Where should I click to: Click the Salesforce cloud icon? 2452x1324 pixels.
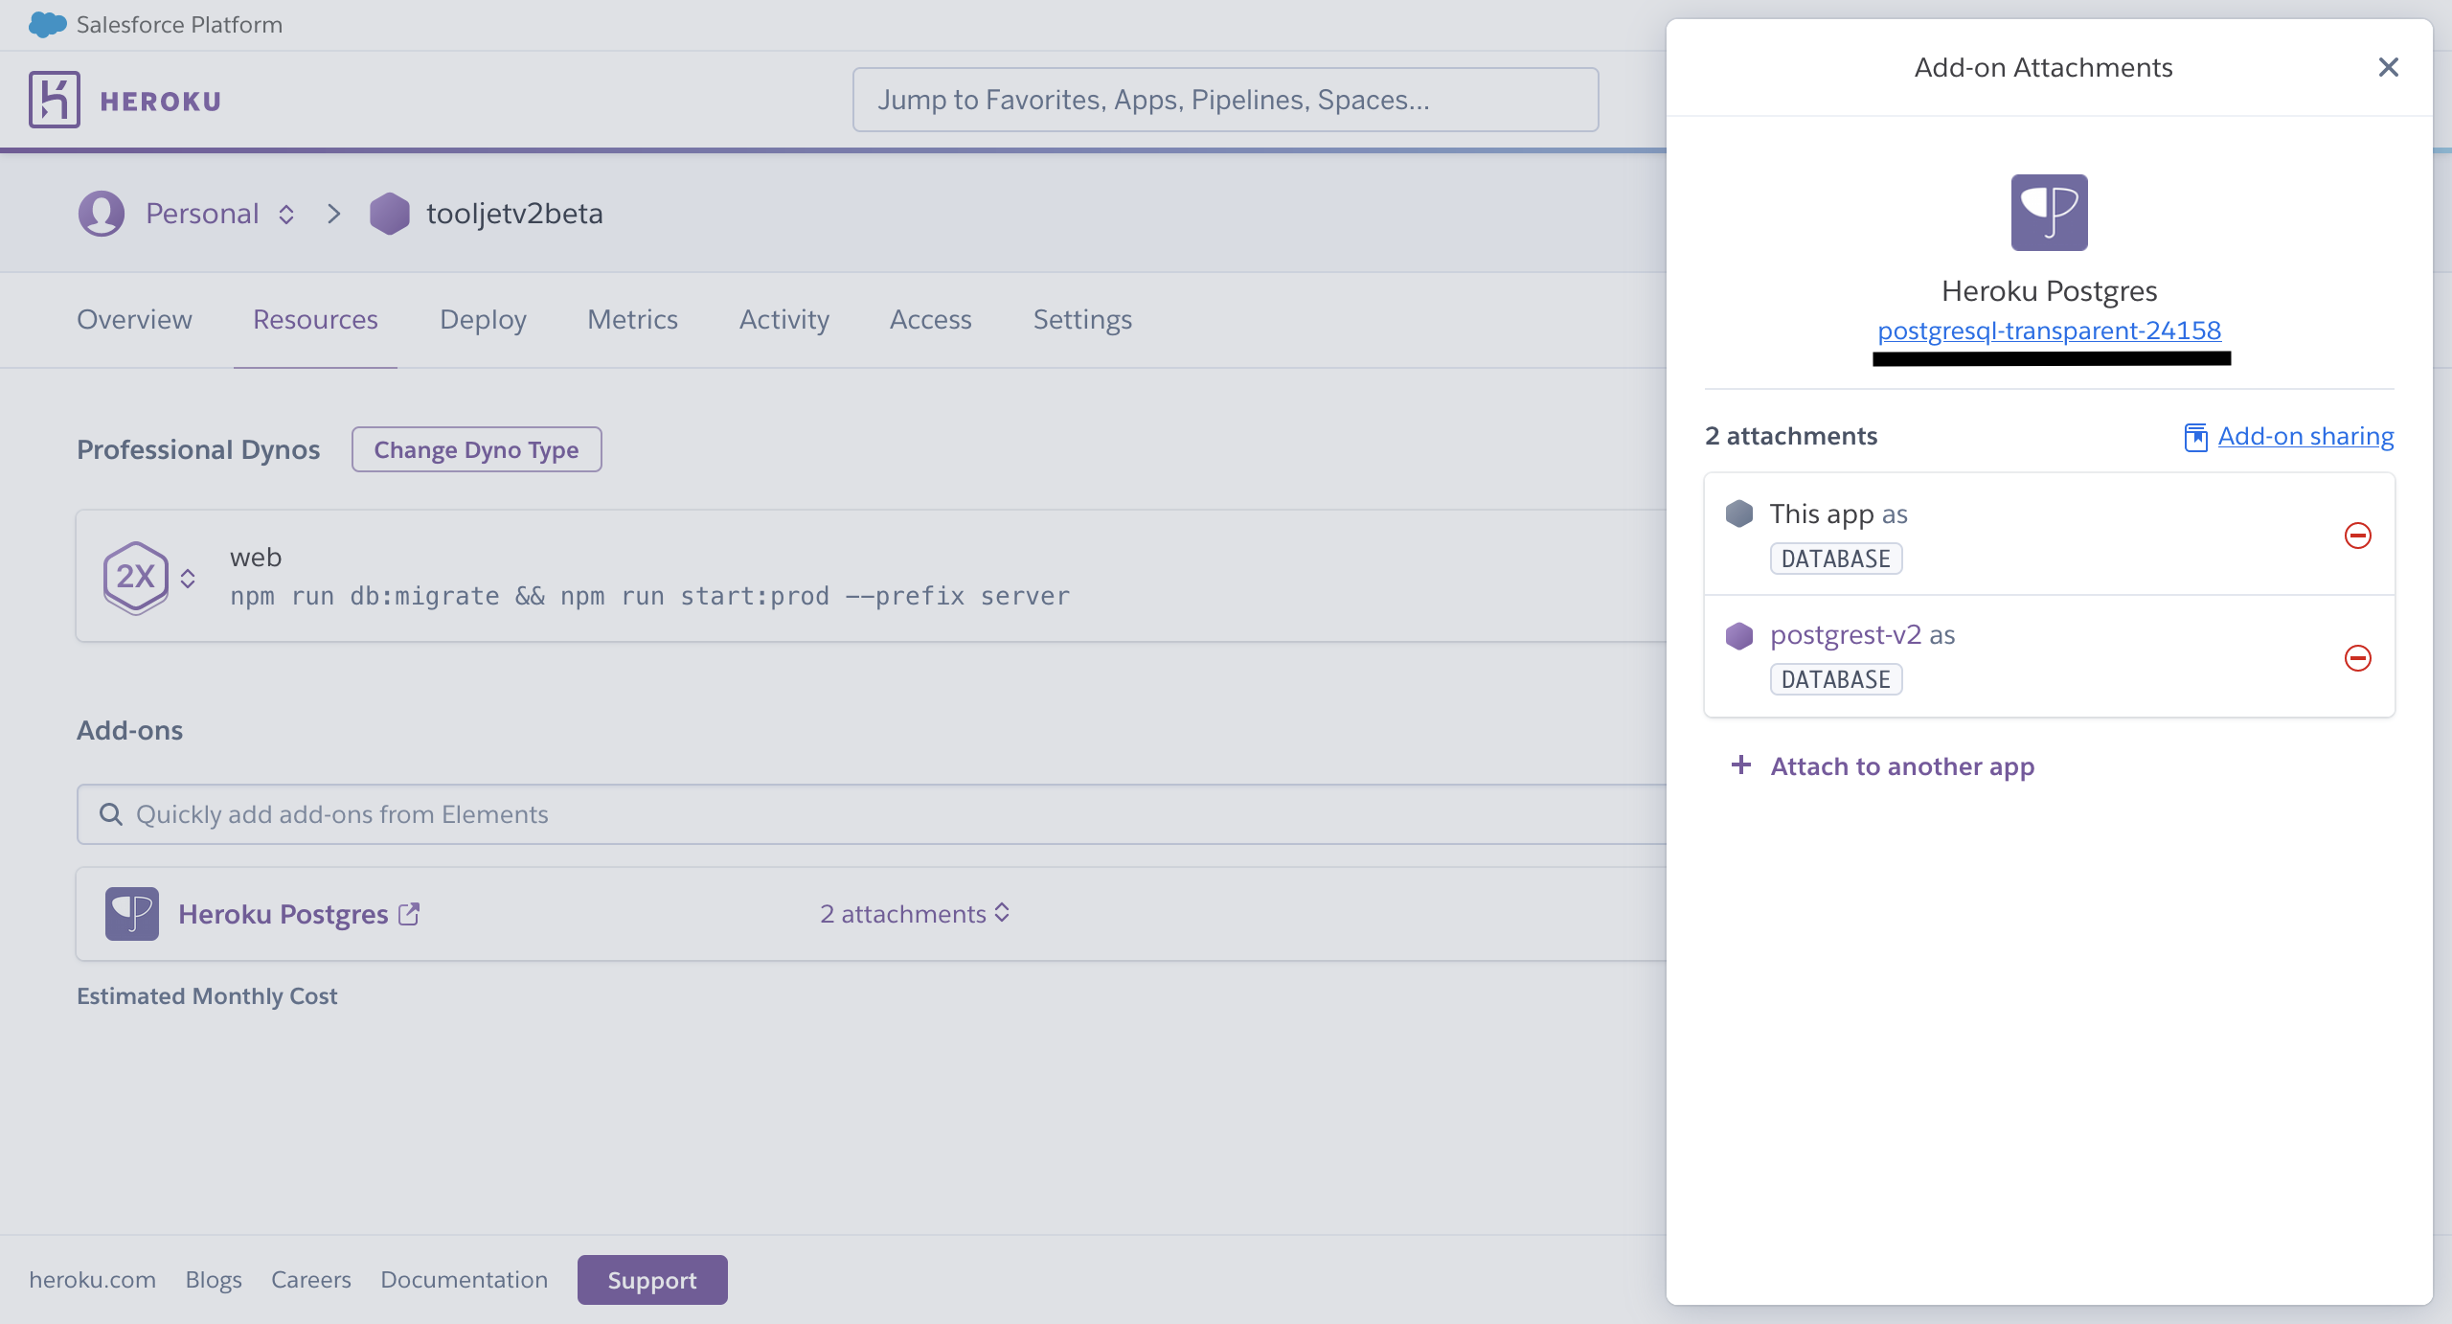[x=47, y=25]
